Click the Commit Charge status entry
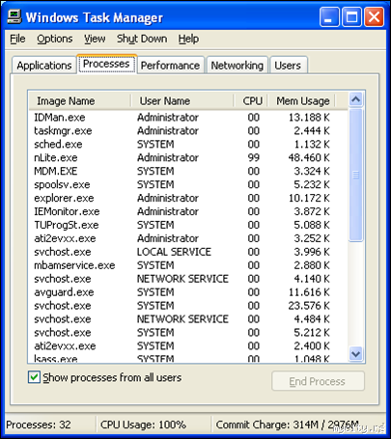 click(x=287, y=425)
